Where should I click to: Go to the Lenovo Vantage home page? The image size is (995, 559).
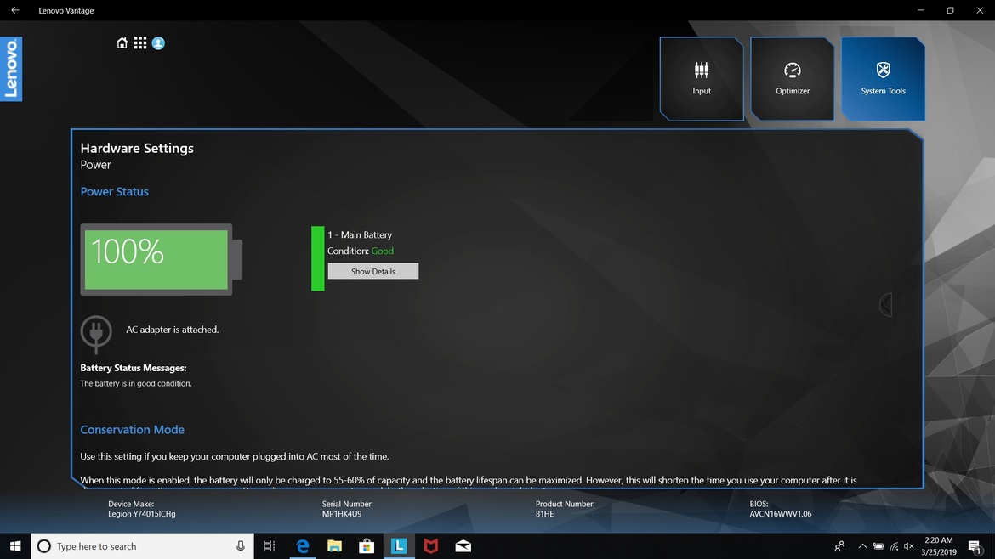pos(122,43)
